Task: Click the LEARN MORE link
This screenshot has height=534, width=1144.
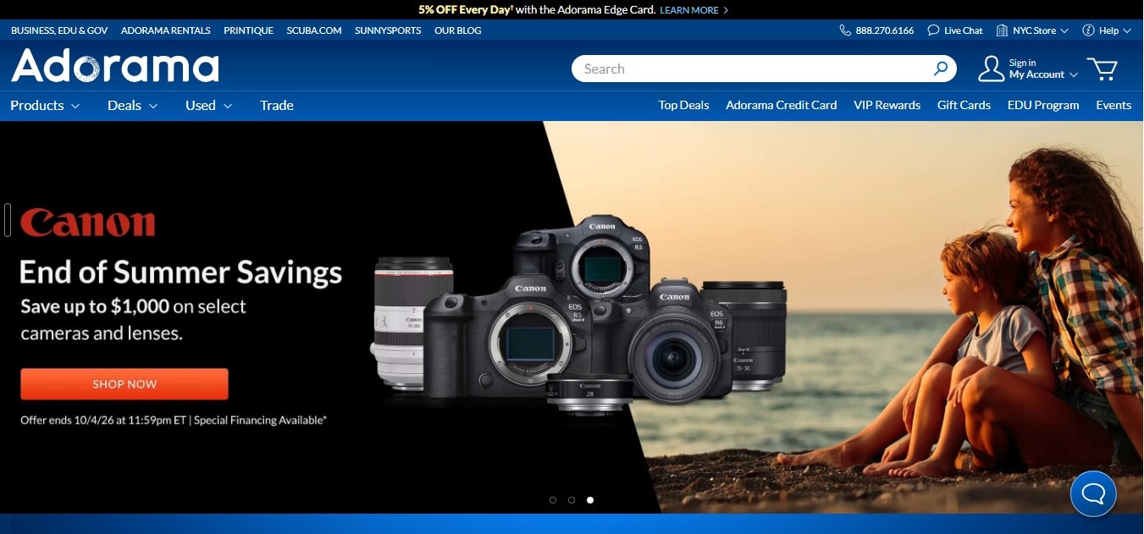Action: tap(689, 10)
